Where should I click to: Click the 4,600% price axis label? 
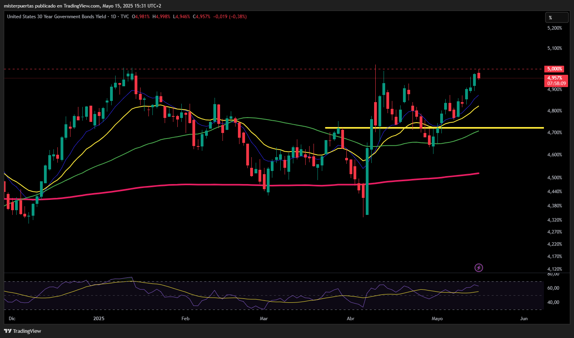pos(555,155)
